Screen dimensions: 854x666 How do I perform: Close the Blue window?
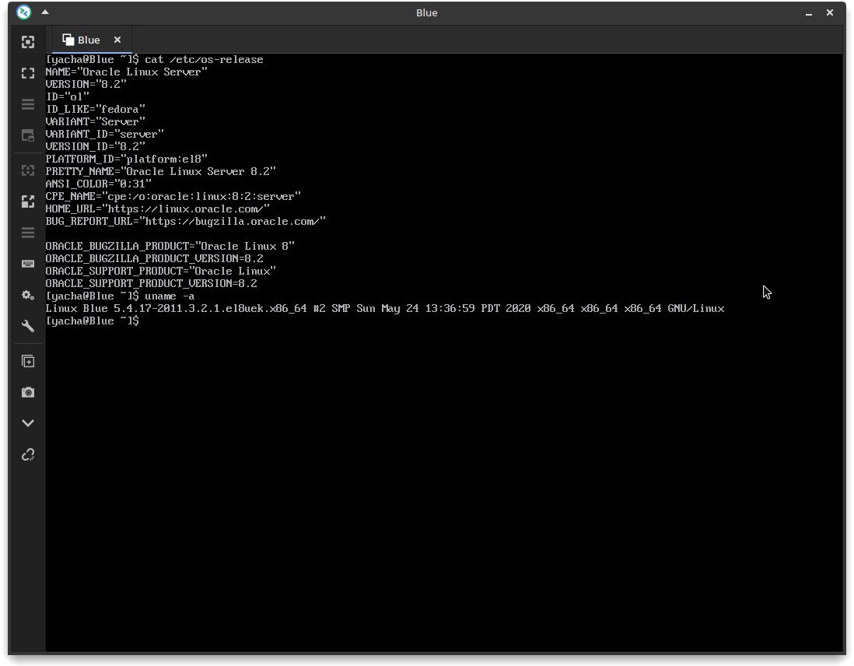tap(829, 12)
